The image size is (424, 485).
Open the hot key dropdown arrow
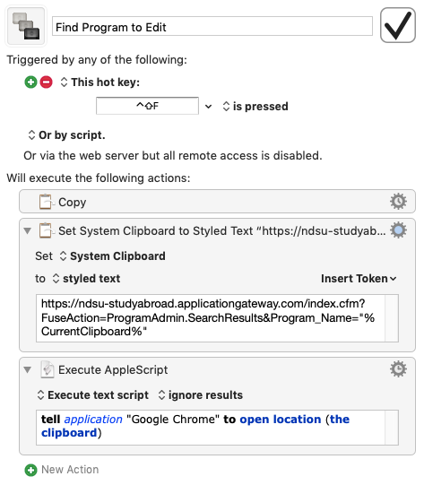click(209, 107)
